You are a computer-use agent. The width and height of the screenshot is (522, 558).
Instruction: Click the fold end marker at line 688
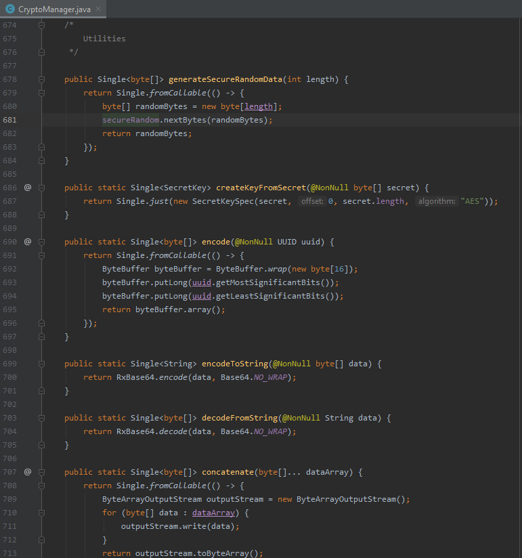41,215
